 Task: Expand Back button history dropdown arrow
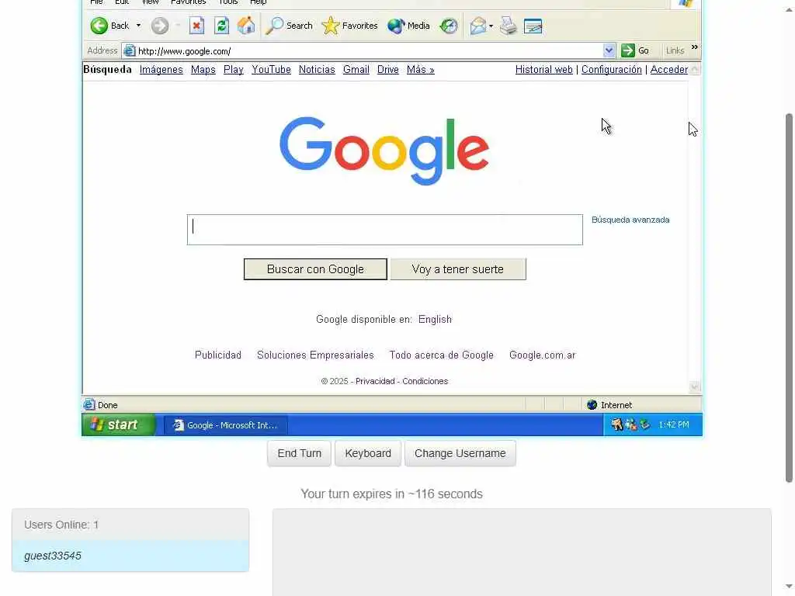[138, 26]
